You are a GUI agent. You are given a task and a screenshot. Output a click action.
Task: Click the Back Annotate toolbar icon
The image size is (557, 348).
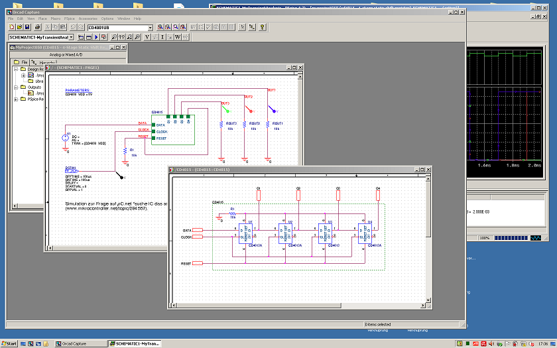point(201,27)
